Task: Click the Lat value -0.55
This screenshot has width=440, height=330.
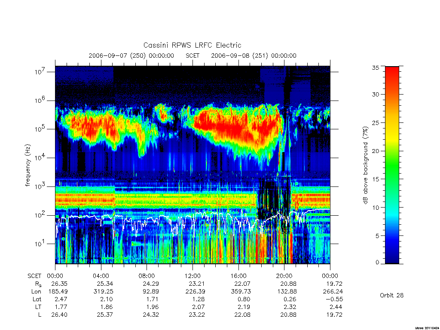Action: click(x=334, y=299)
